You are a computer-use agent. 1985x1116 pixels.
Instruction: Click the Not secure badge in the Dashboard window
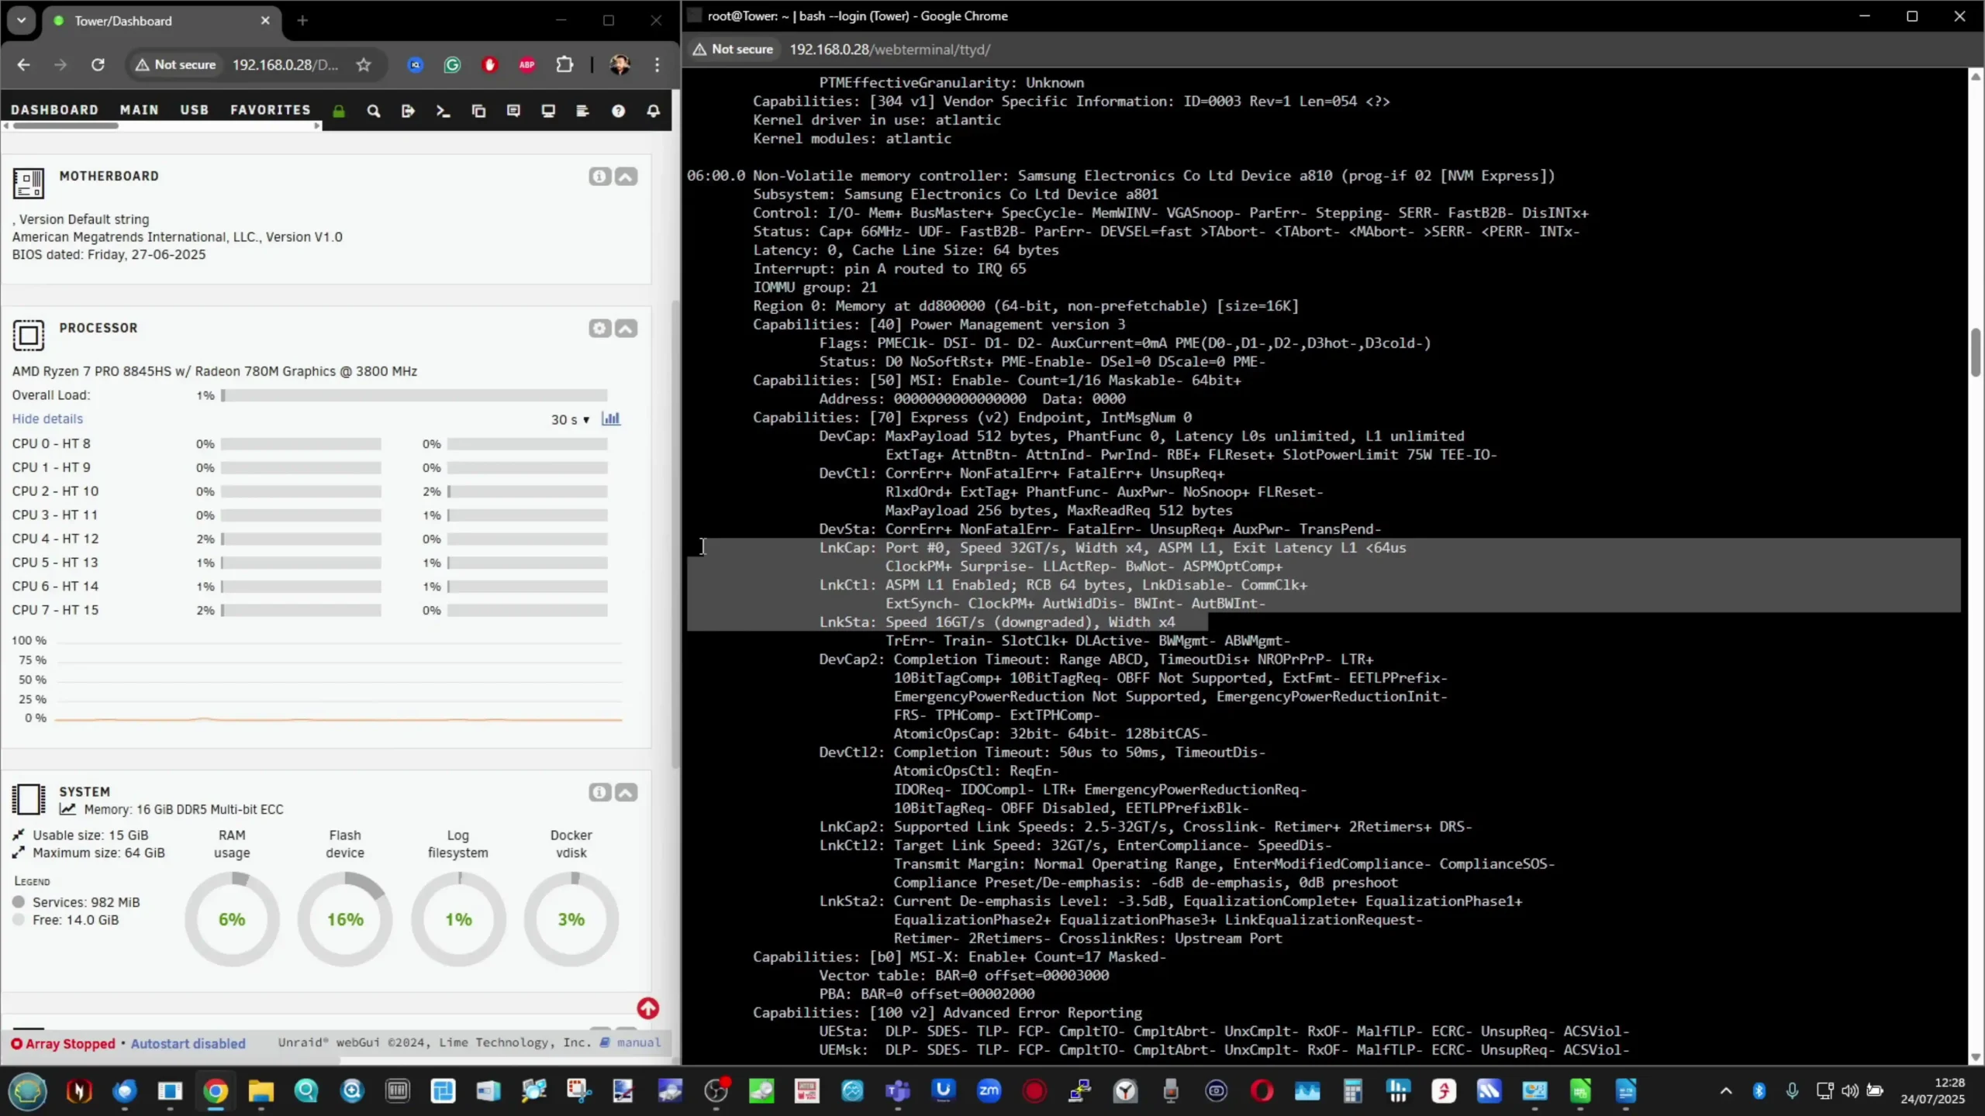pyautogui.click(x=176, y=64)
